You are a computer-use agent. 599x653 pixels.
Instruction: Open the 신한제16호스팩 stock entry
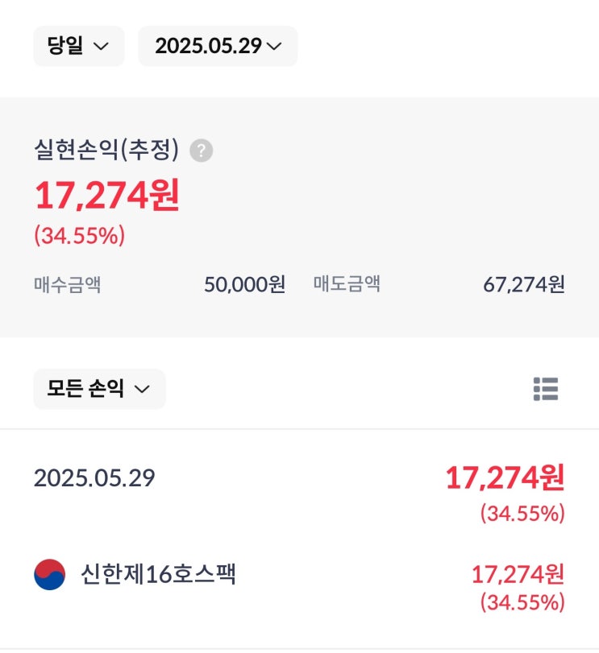(x=158, y=575)
